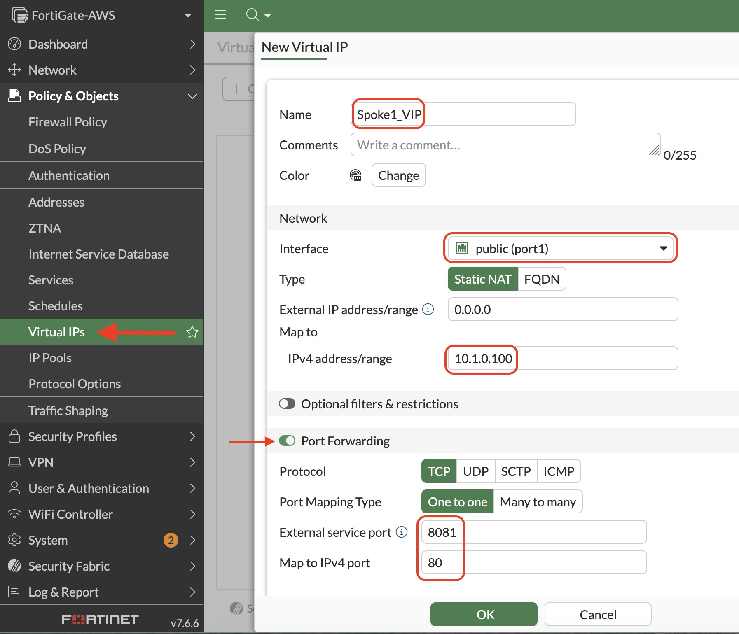This screenshot has width=739, height=634.
Task: Disable the Port Forwarding switch
Action: [287, 441]
